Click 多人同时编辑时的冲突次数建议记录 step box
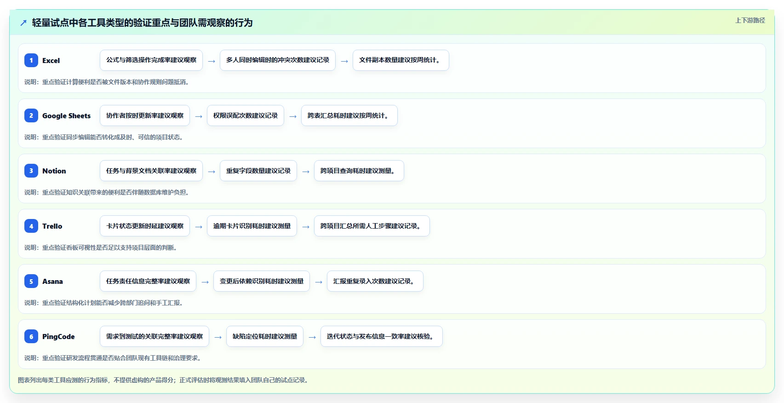The image size is (784, 403). [278, 60]
